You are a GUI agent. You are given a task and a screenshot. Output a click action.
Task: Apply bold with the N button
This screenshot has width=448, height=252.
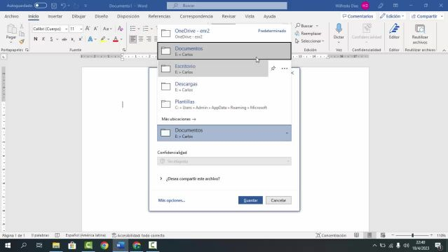36,39
